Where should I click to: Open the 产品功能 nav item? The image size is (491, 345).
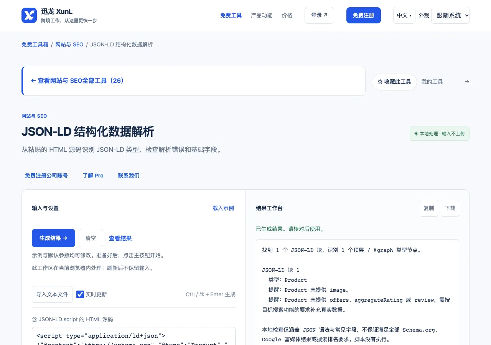(x=262, y=15)
